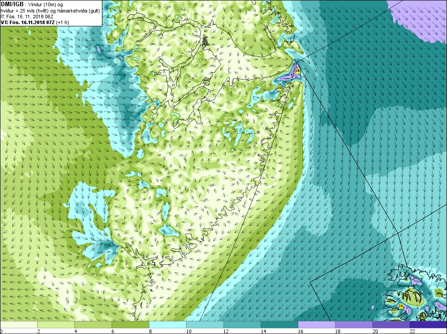The height and width of the screenshot is (334, 447).
Task: Select the medium purple 18–20 legend swatch
Action: [x=354, y=325]
